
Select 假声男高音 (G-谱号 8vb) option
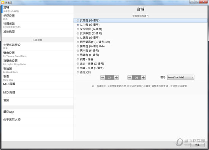pyautogui.click(x=78, y=42)
